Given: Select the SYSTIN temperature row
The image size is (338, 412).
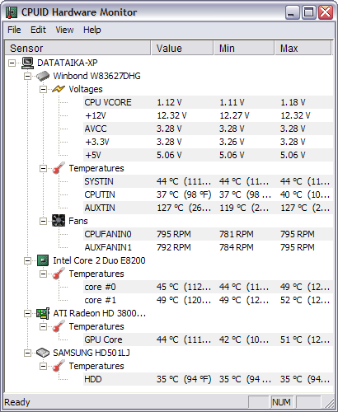Looking at the screenshot, I should [208, 181].
